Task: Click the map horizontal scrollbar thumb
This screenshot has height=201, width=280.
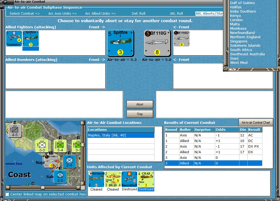Action: [43, 188]
